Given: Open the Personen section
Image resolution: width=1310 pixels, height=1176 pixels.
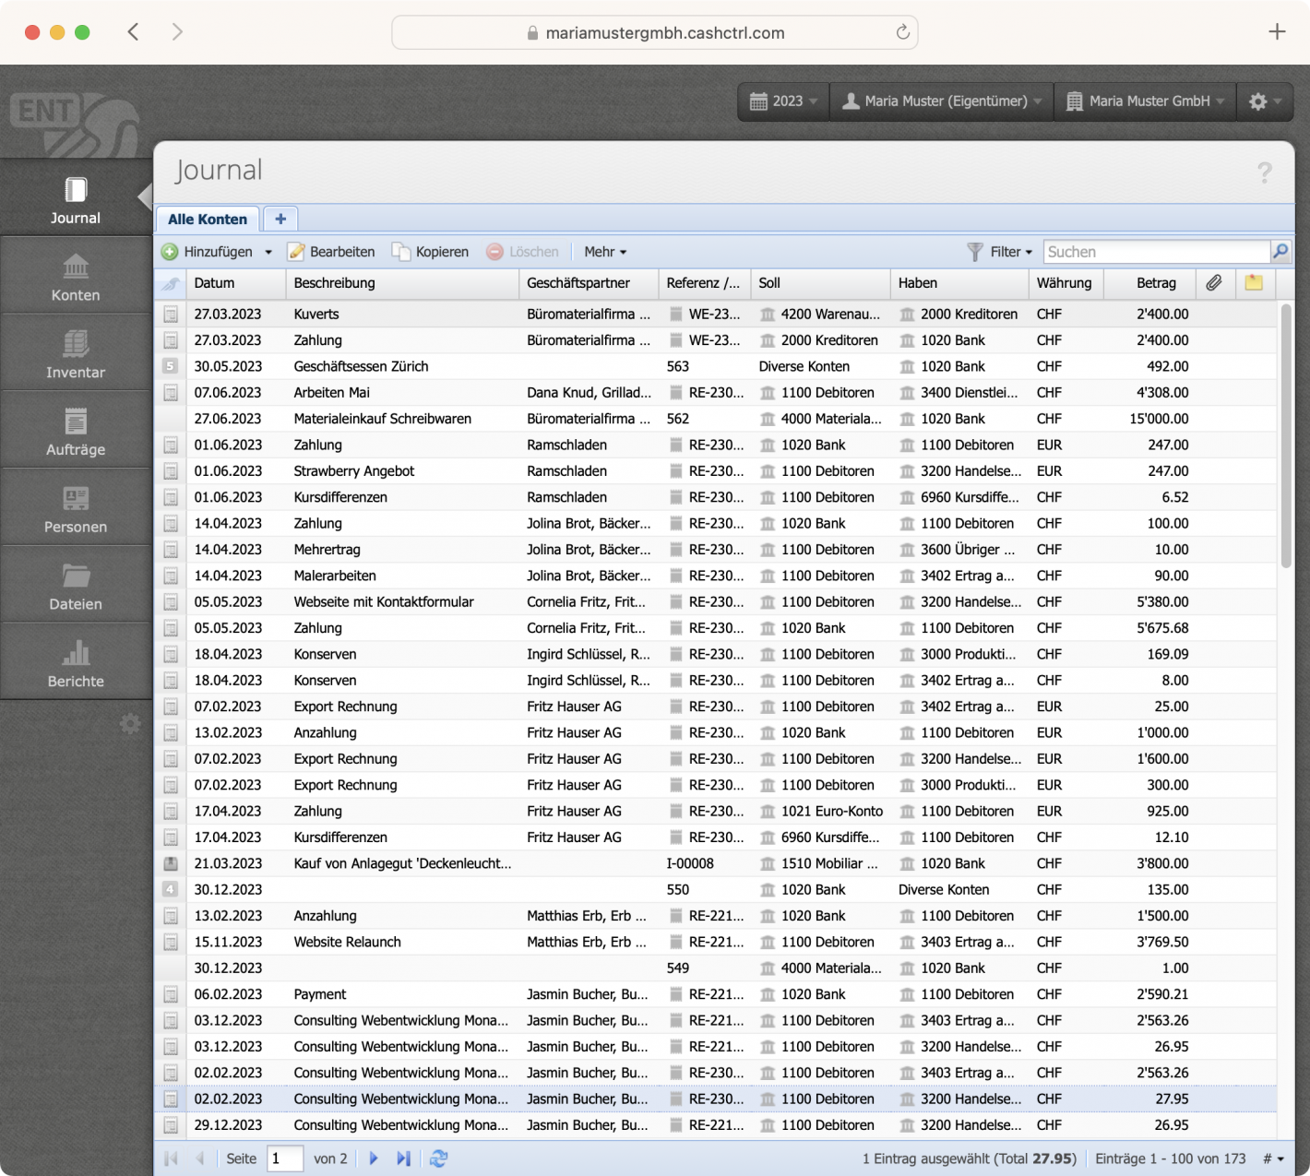Looking at the screenshot, I should [75, 508].
